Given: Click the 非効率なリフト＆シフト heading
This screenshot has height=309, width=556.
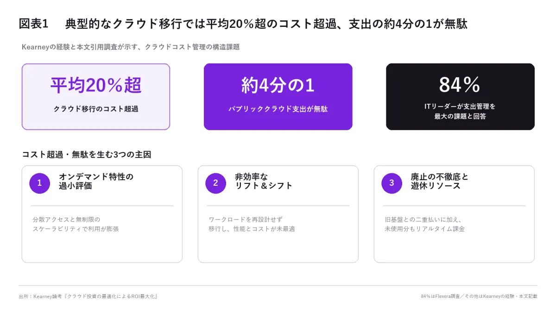Looking at the screenshot, I should point(264,181).
